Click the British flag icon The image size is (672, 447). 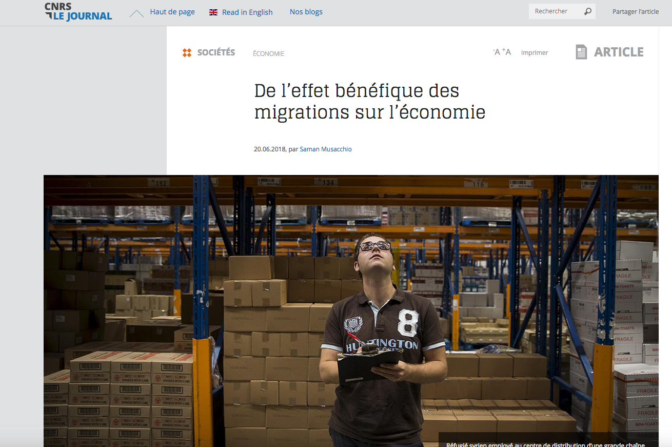pyautogui.click(x=213, y=12)
